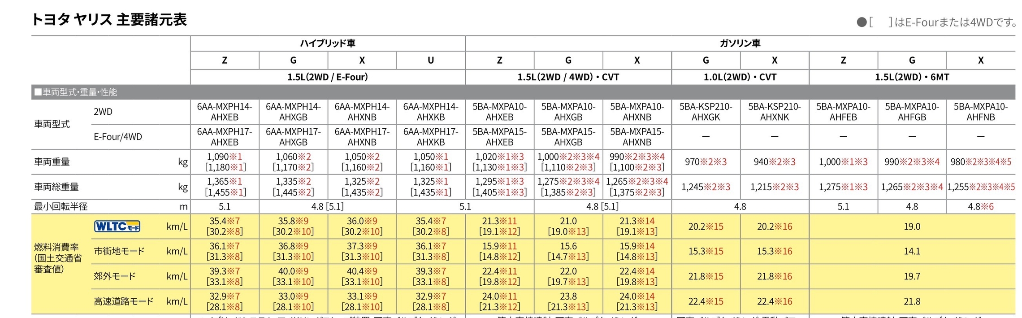Select the 19.0 WLTC value for 6MT
The image size is (1022, 318).
[912, 227]
